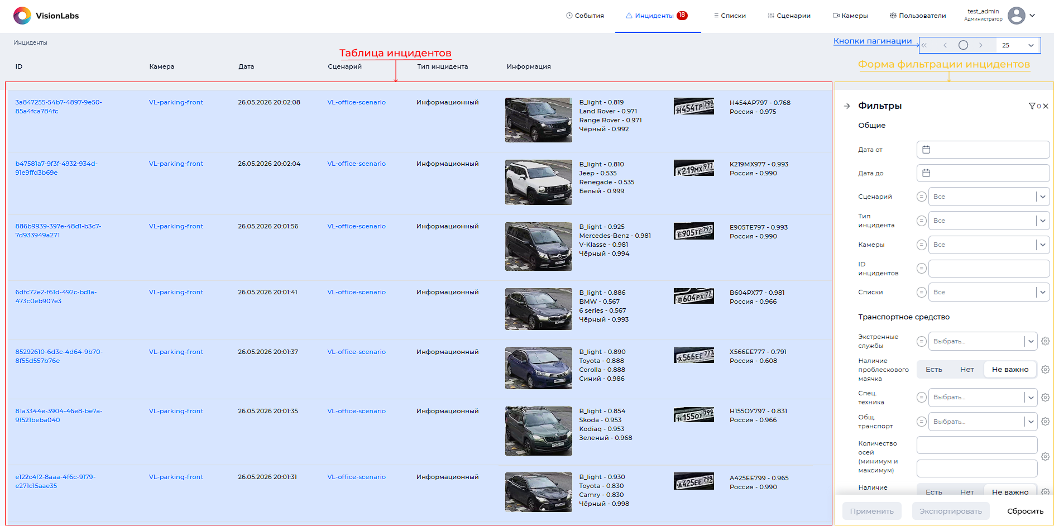Toggle the equals operator for ID инцидентов filter

[922, 269]
